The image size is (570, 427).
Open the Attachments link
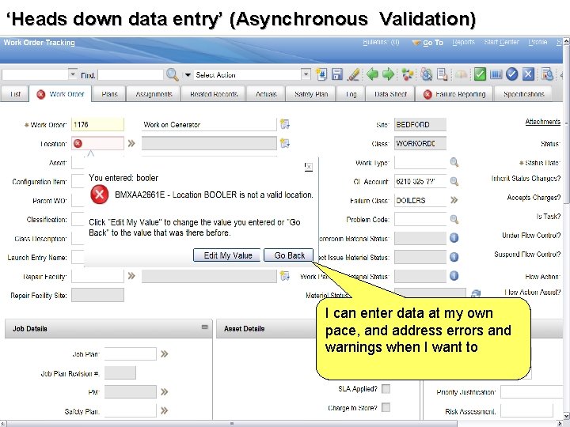pyautogui.click(x=543, y=122)
